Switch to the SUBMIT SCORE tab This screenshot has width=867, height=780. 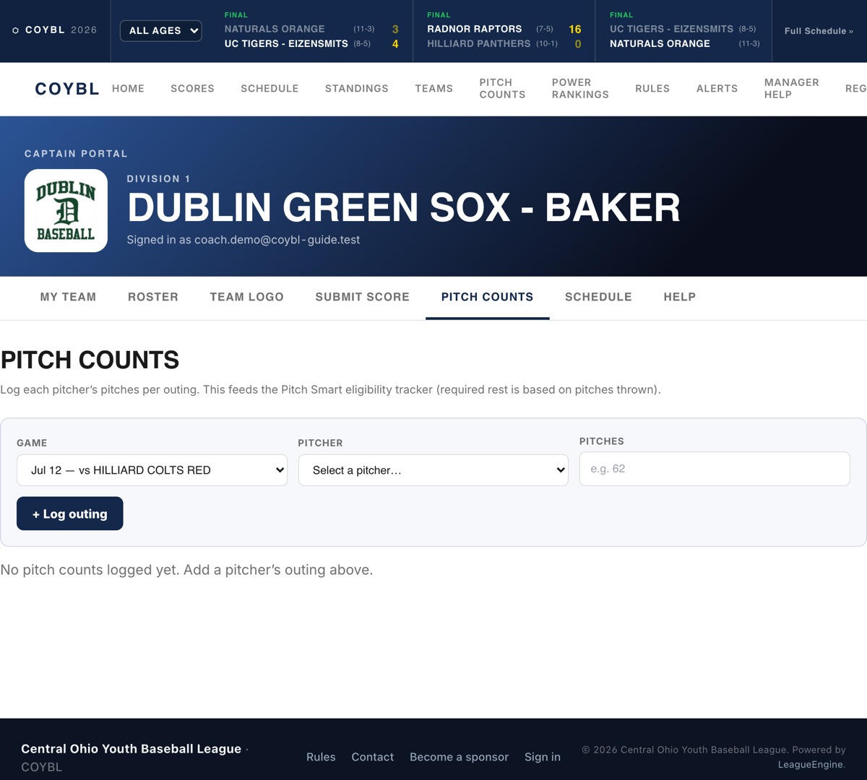click(x=363, y=297)
